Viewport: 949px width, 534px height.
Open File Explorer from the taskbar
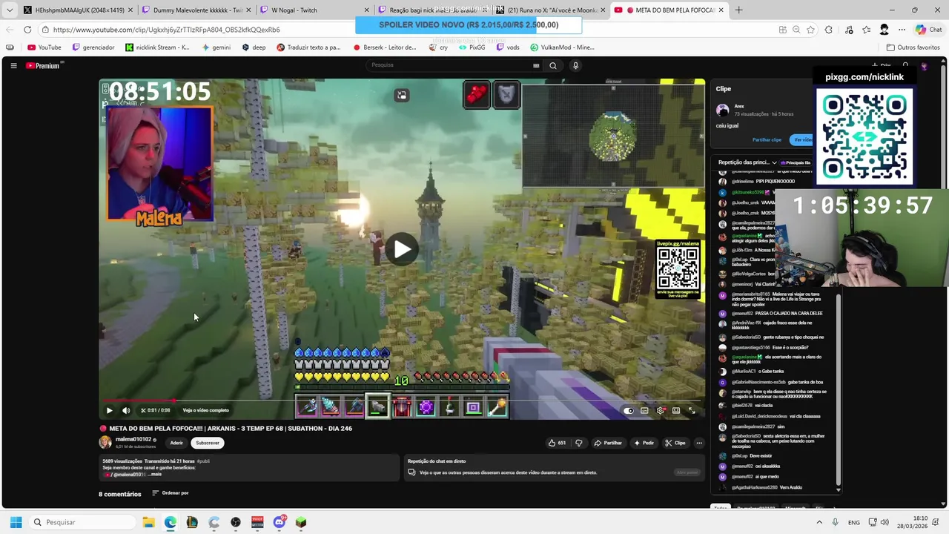148,522
